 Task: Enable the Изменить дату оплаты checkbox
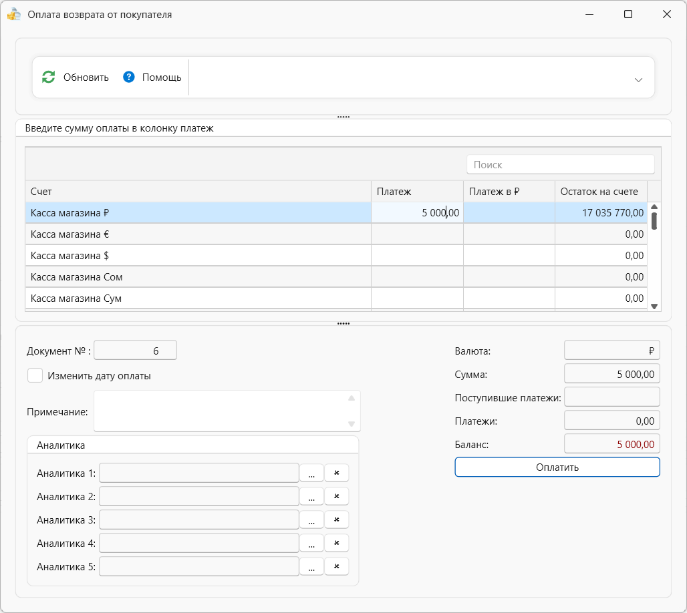pos(35,376)
